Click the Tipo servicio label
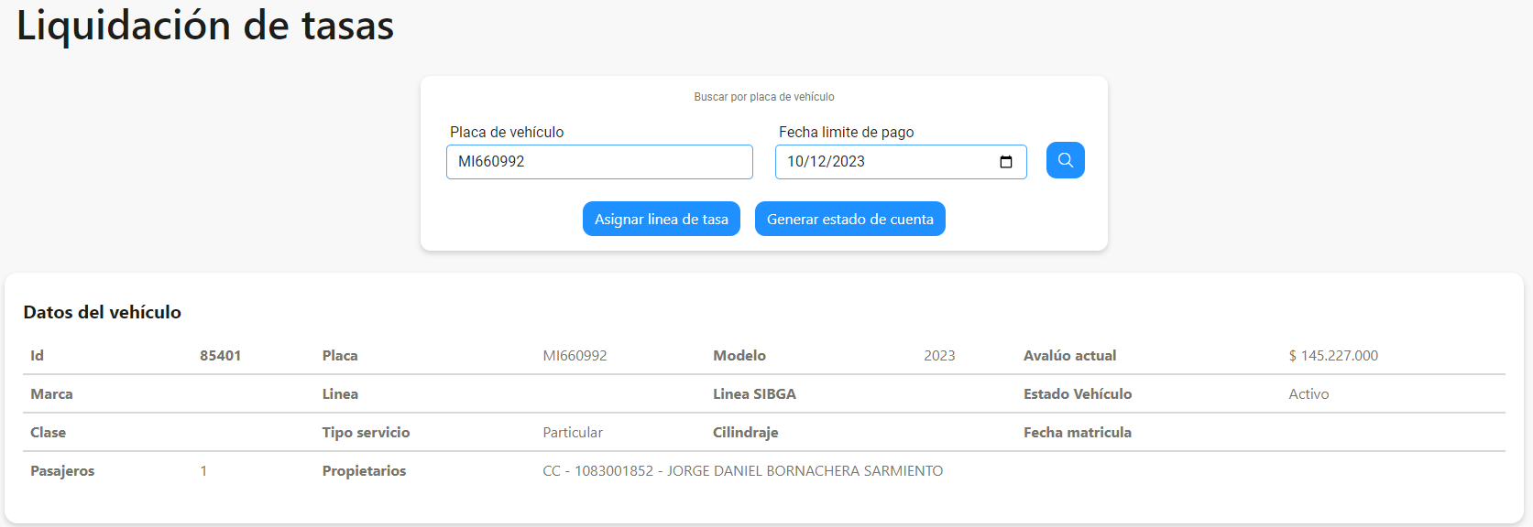The image size is (1533, 527). [x=366, y=433]
